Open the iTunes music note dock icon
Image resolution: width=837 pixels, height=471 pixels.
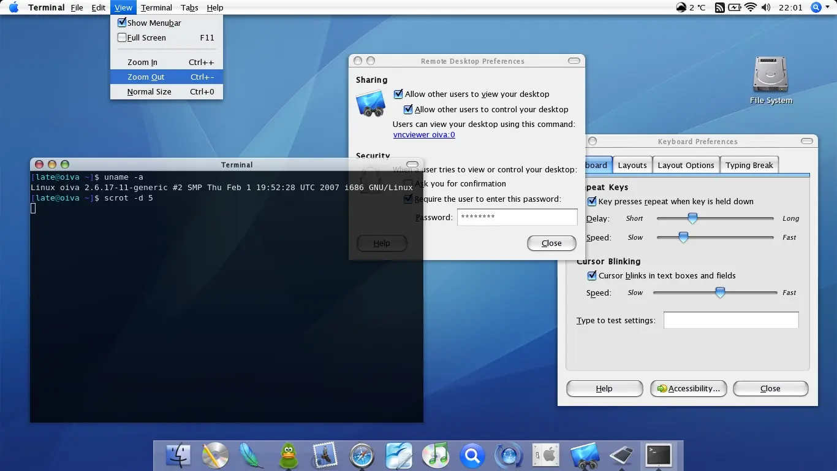point(435,456)
